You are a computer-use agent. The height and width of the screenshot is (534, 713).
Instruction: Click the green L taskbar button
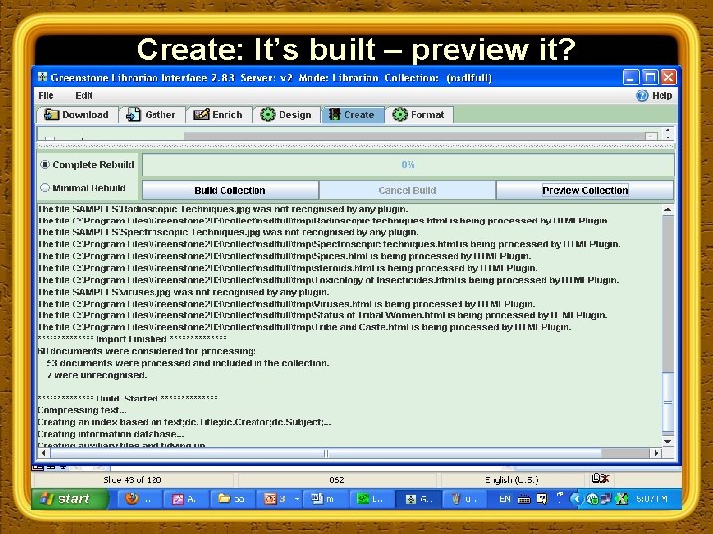coord(370,499)
